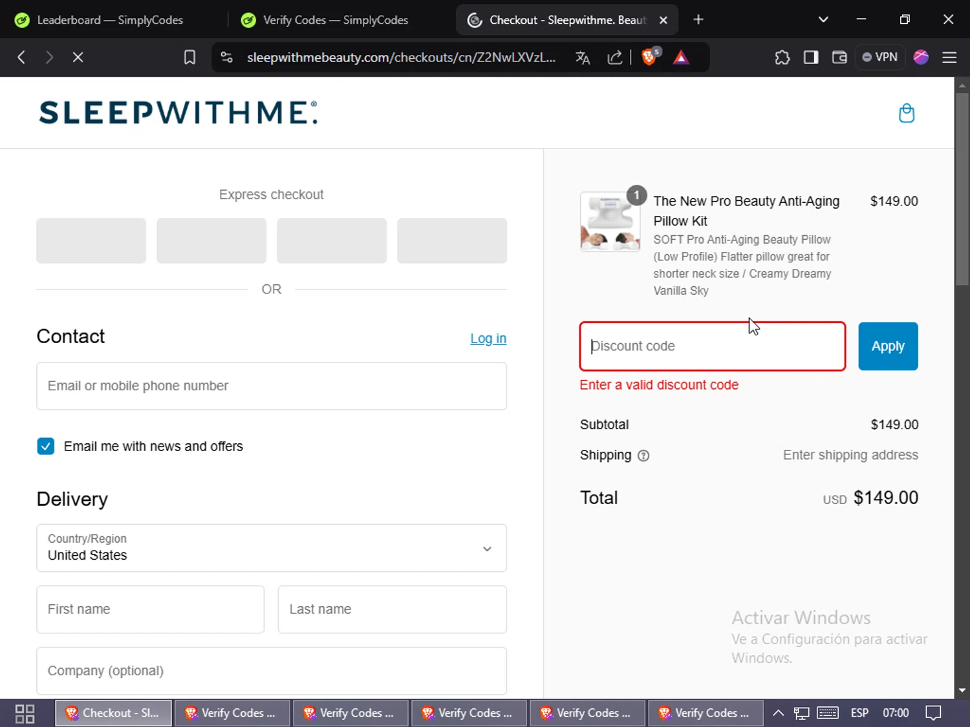Click the Total $149.00 amount

click(886, 498)
